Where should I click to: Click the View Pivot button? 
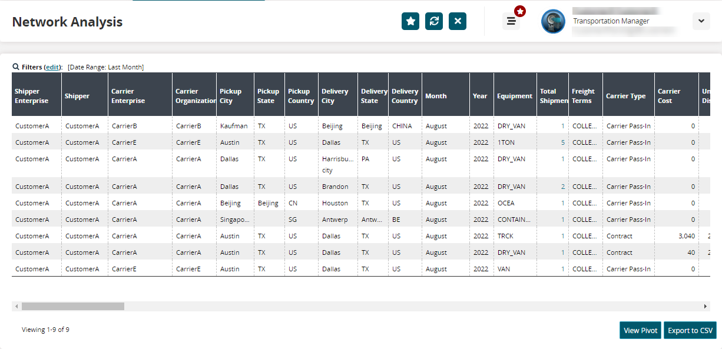coord(640,330)
